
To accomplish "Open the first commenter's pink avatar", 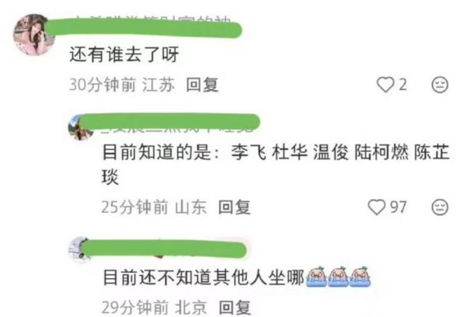I will click(x=33, y=34).
